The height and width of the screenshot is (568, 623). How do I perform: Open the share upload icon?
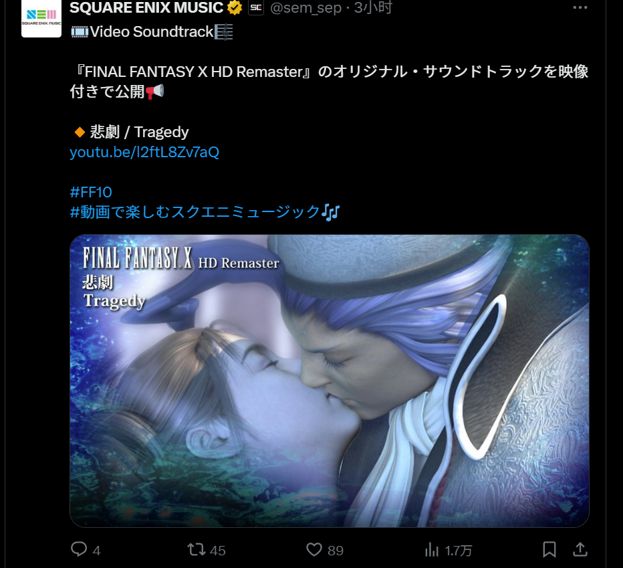[x=580, y=549]
